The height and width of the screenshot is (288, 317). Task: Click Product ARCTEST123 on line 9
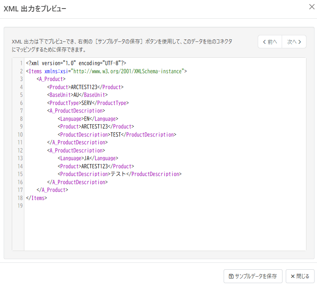point(96,126)
